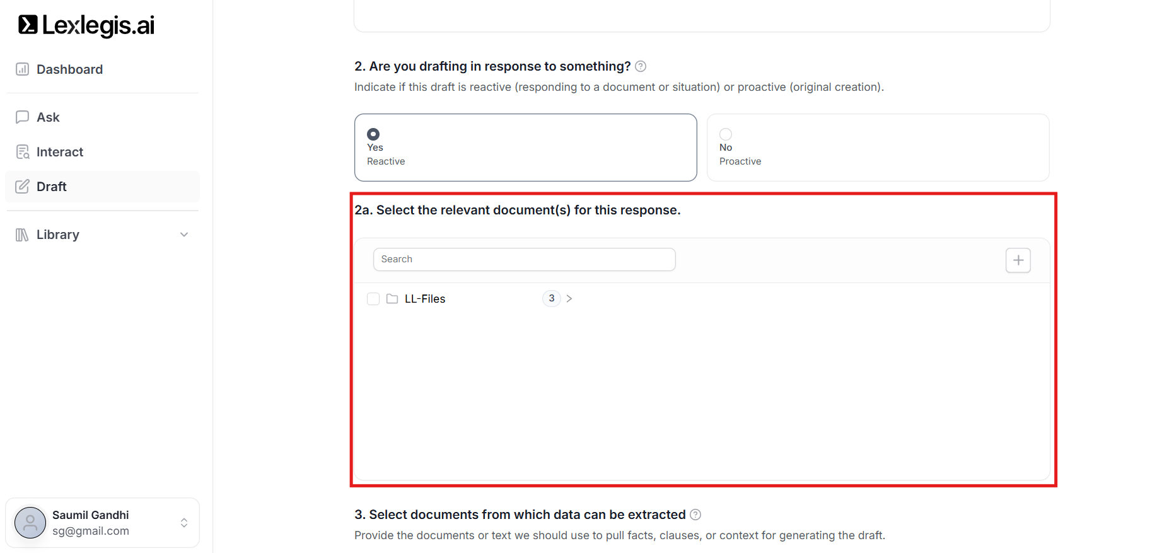1162x553 pixels.
Task: Click the plus add-document button
Action: (1018, 260)
